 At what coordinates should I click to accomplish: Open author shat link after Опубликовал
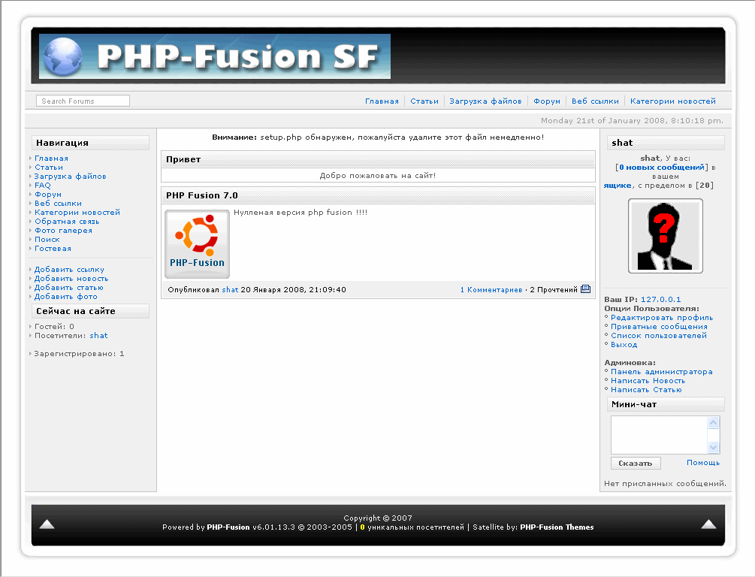point(230,289)
